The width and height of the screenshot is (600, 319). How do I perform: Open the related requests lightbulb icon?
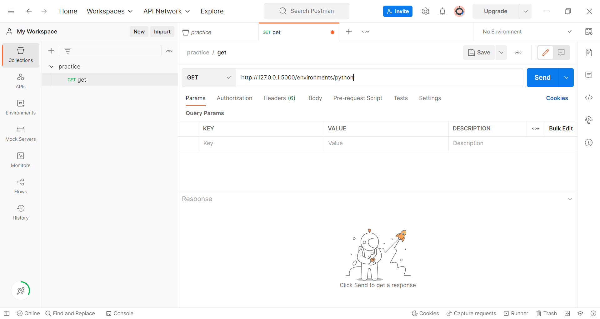click(x=589, y=120)
